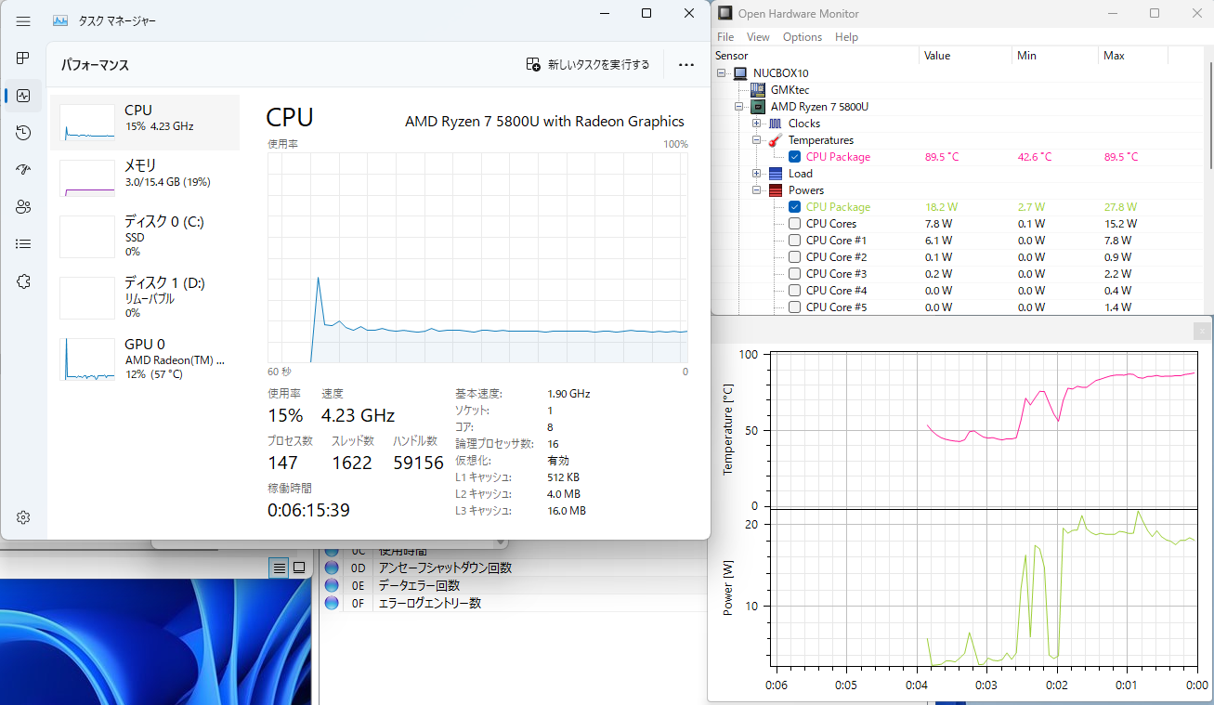The image size is (1214, 705).
Task: Open Task Manager hamburger navigation menu
Action: click(x=23, y=20)
